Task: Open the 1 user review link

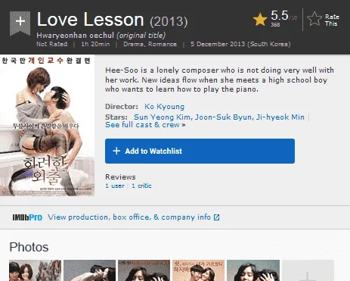Action: 115,186
